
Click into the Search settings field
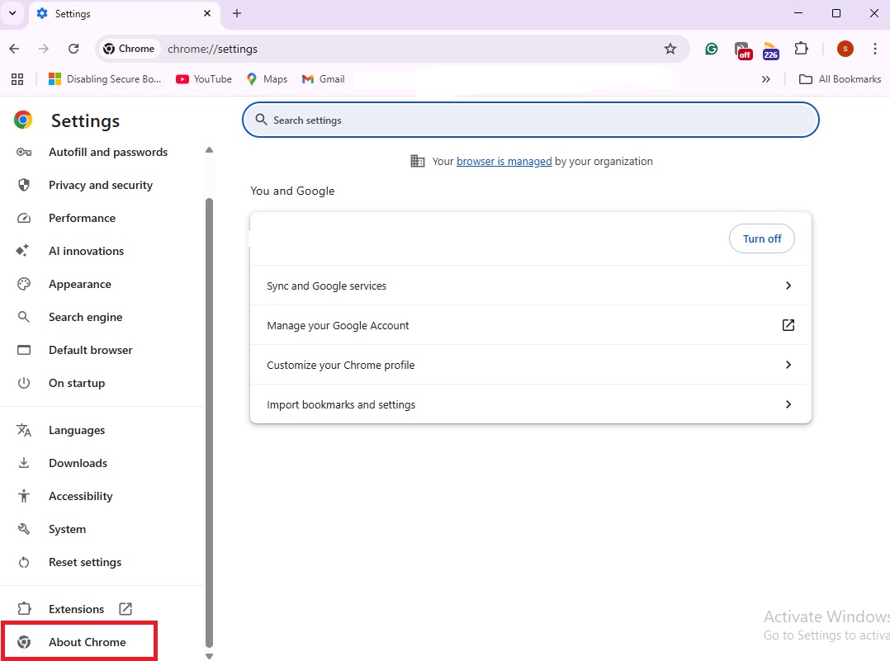tap(531, 120)
